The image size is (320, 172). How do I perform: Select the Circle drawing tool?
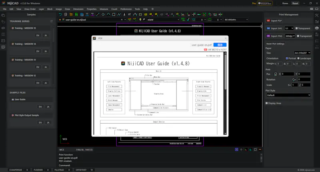pyautogui.click(x=103, y=14)
